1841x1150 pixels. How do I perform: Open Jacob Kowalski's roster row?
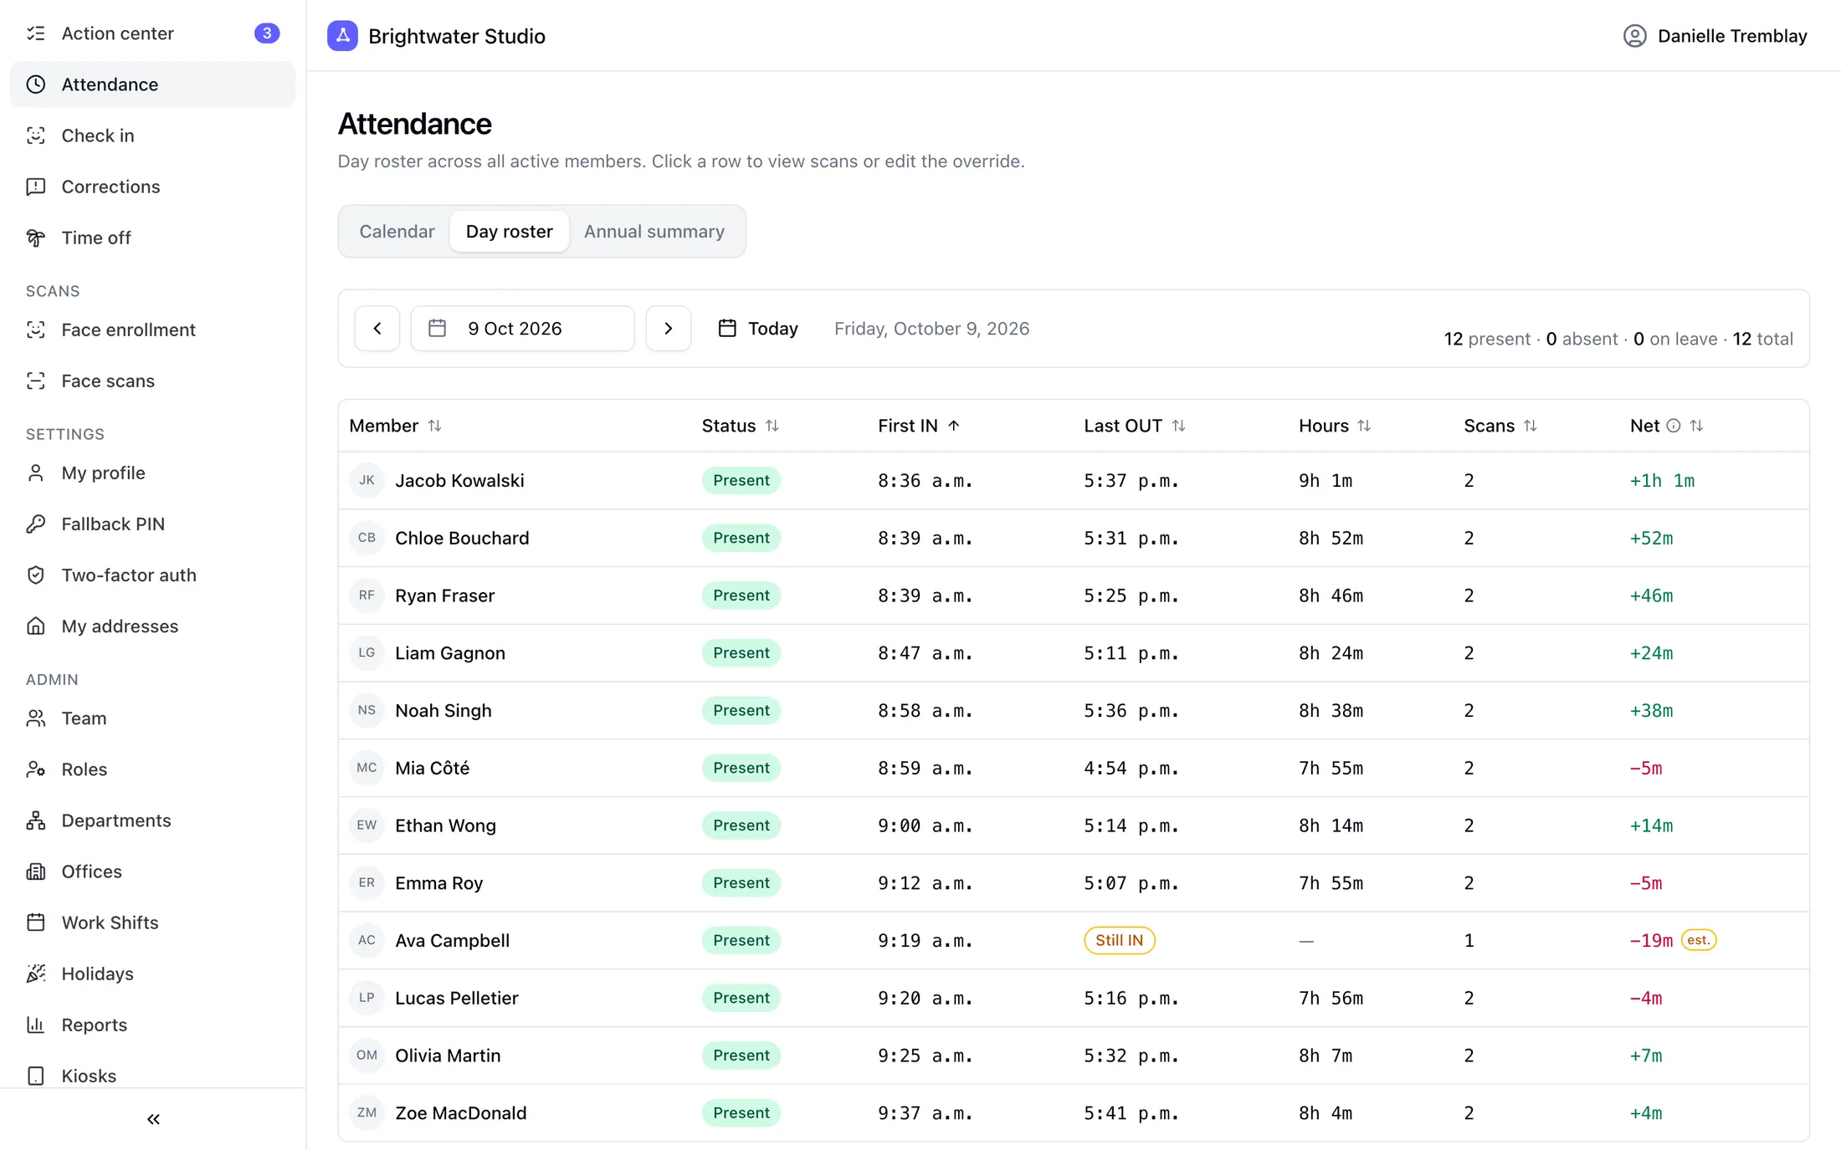coord(1073,480)
